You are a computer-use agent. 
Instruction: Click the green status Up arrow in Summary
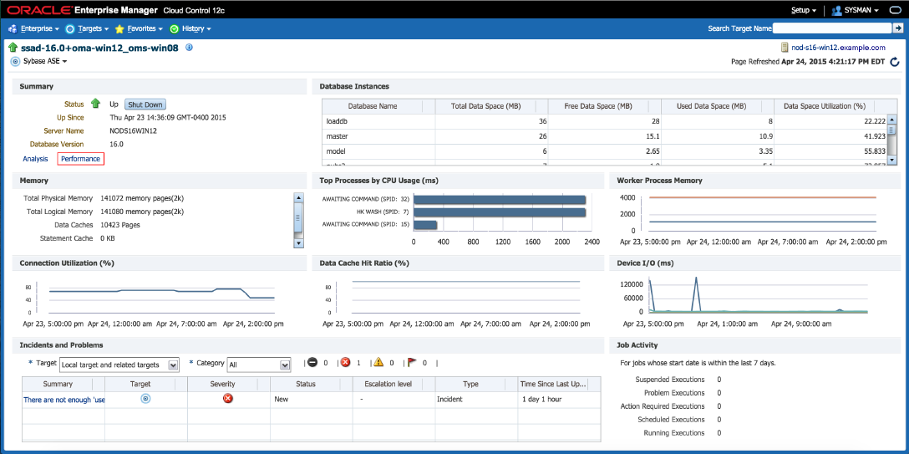coord(95,104)
